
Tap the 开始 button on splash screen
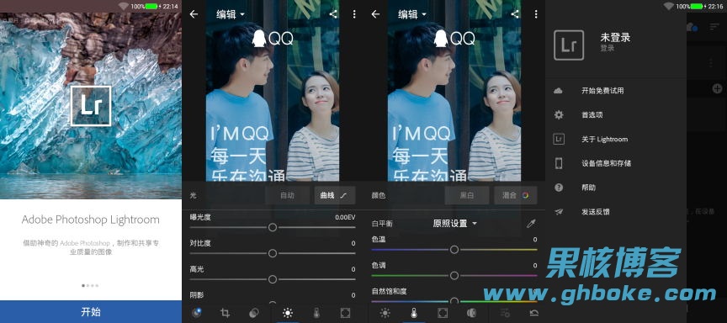[x=91, y=311]
